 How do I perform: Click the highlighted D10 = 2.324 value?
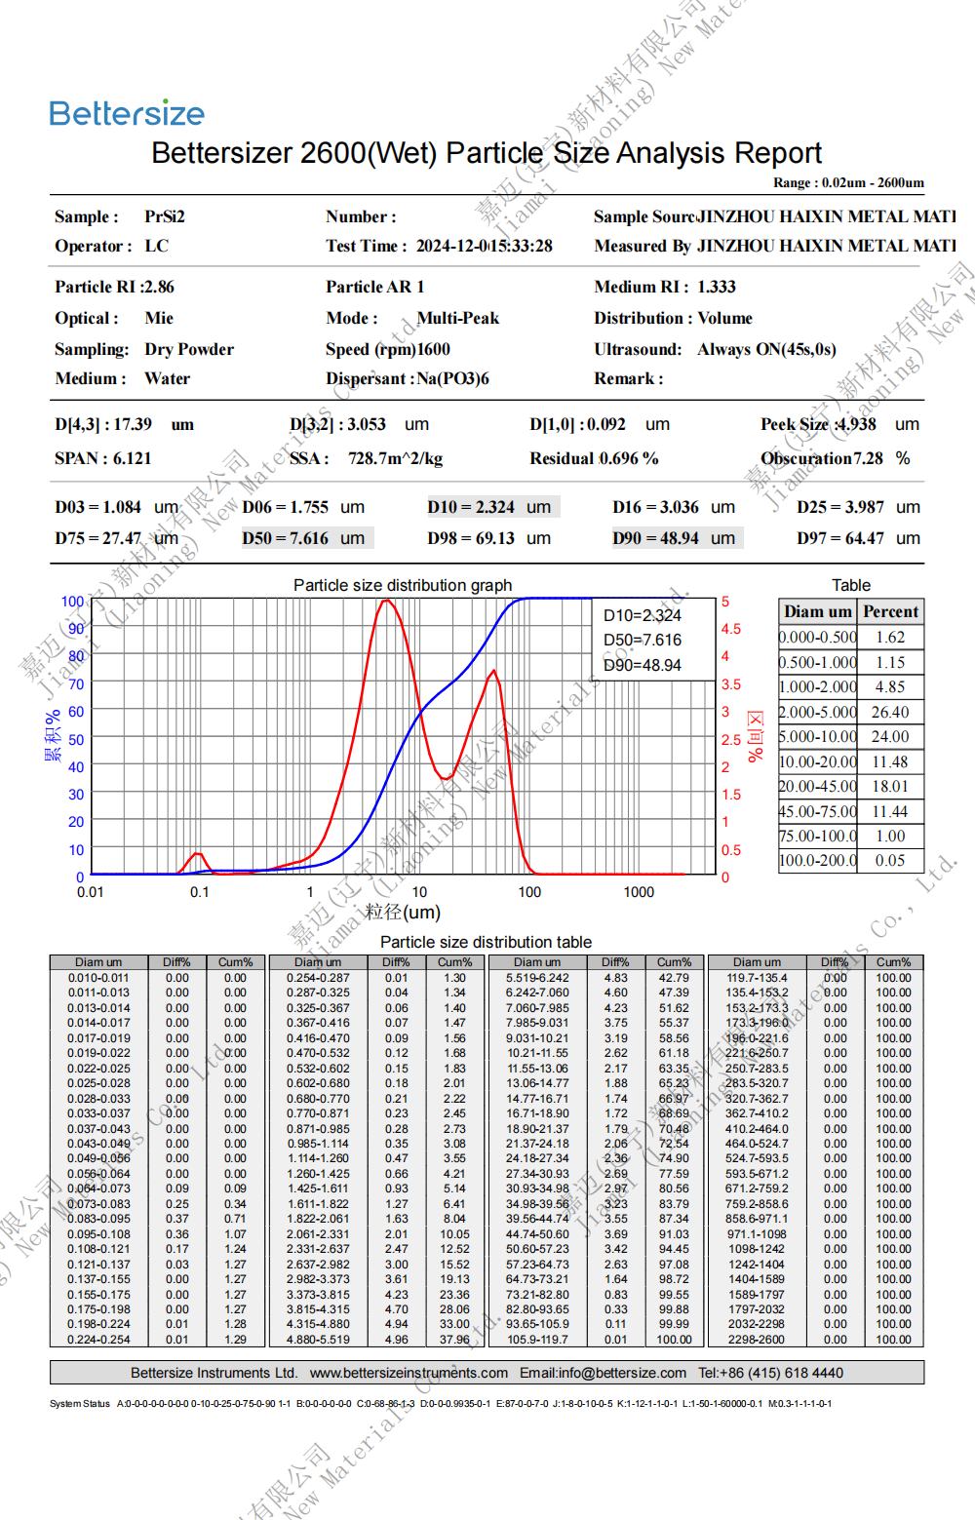coord(491,507)
